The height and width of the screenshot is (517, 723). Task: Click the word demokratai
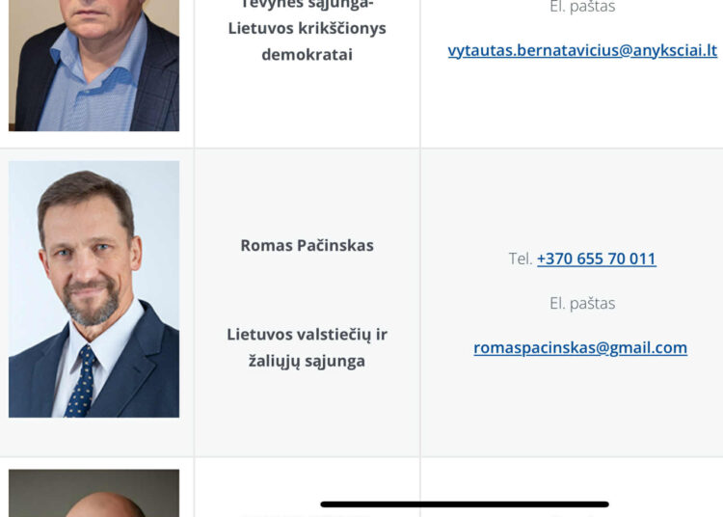coord(308,55)
